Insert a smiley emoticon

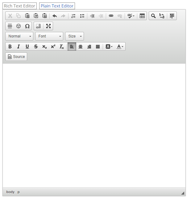[x=19, y=26]
